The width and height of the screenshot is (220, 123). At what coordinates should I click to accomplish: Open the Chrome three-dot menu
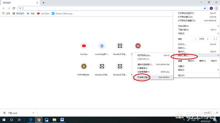217,8
